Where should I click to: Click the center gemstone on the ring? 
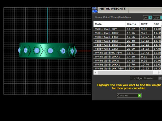pyautogui.click(x=50, y=51)
